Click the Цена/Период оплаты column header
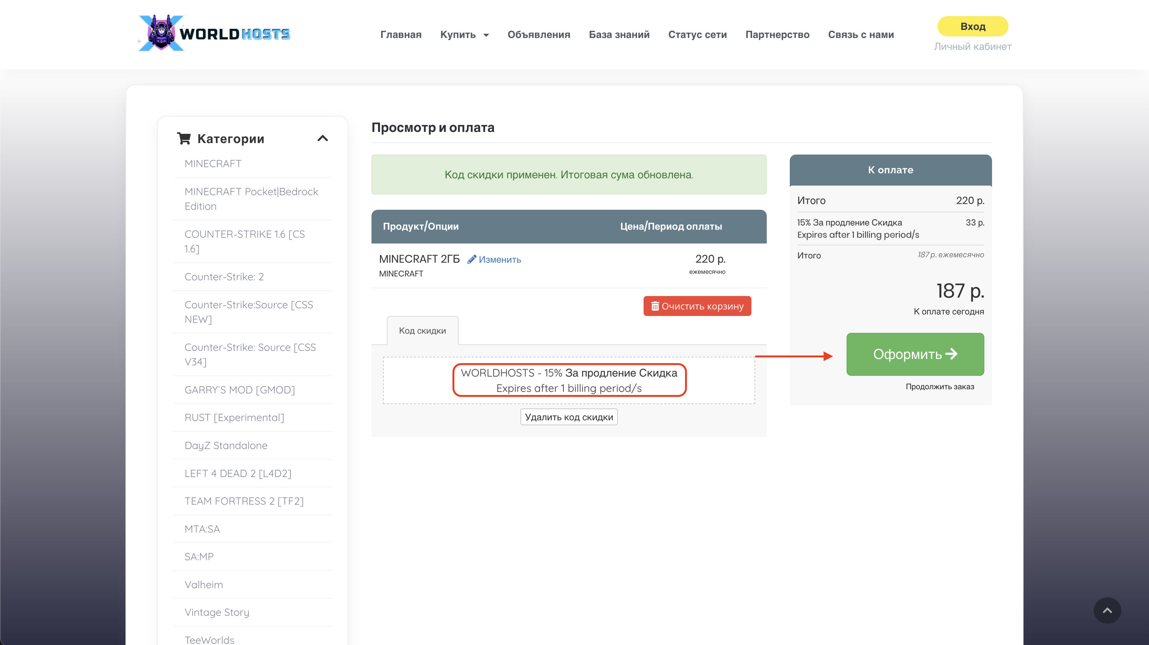The width and height of the screenshot is (1149, 645). point(671,227)
